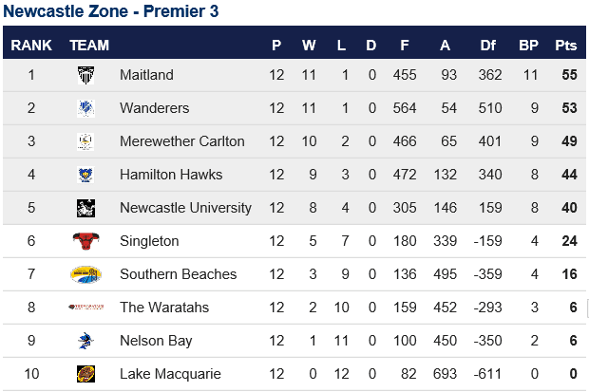The image size is (589, 392).
Task: Select the Lake Macquarie team name
Action: click(x=170, y=374)
